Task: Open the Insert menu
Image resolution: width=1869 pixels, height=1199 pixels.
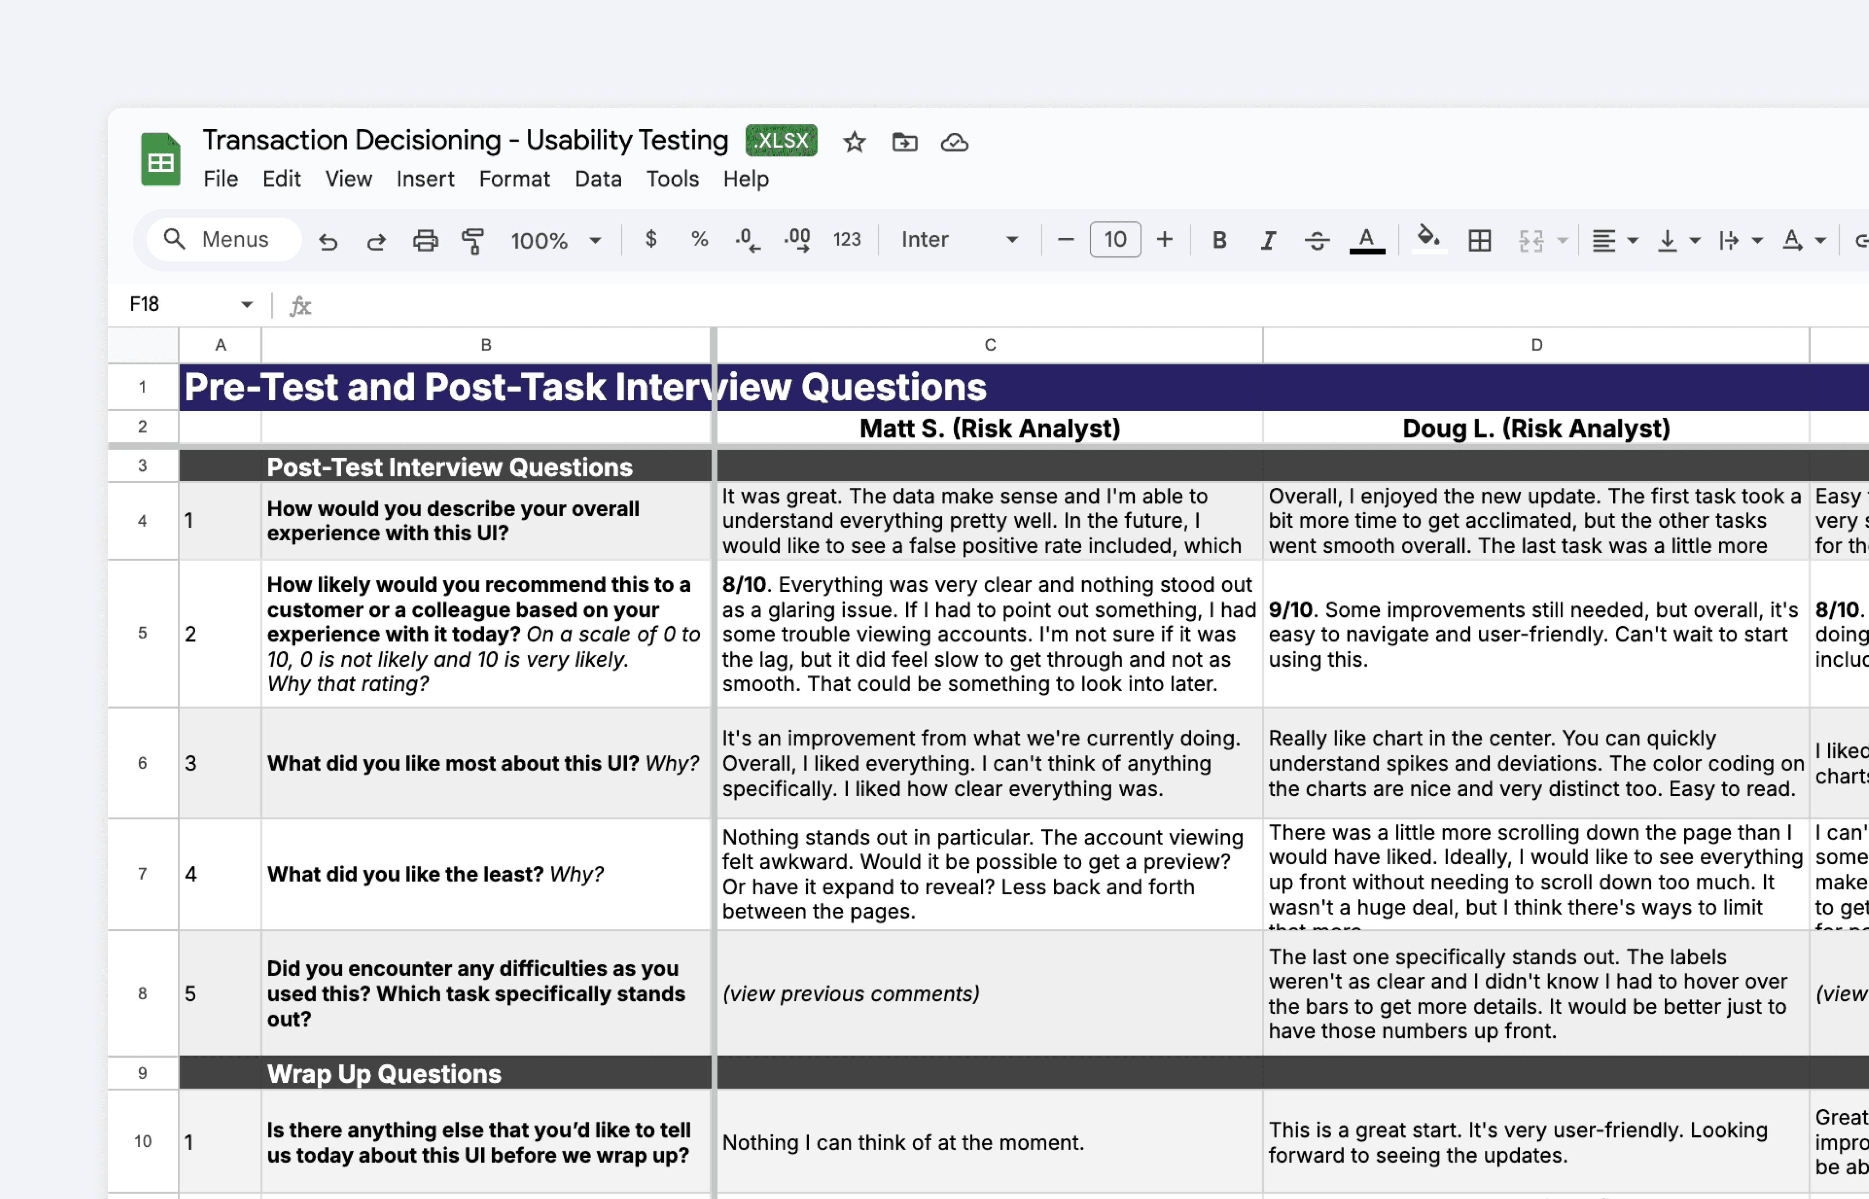Action: [x=425, y=179]
